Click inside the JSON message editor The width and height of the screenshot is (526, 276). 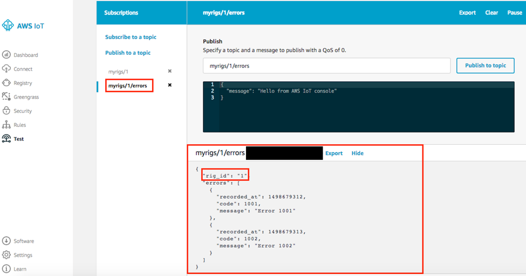(359, 107)
